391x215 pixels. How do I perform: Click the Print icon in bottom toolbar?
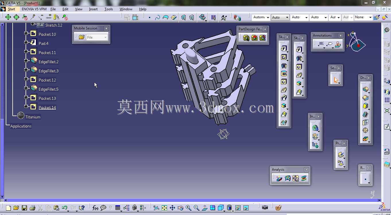point(32,208)
